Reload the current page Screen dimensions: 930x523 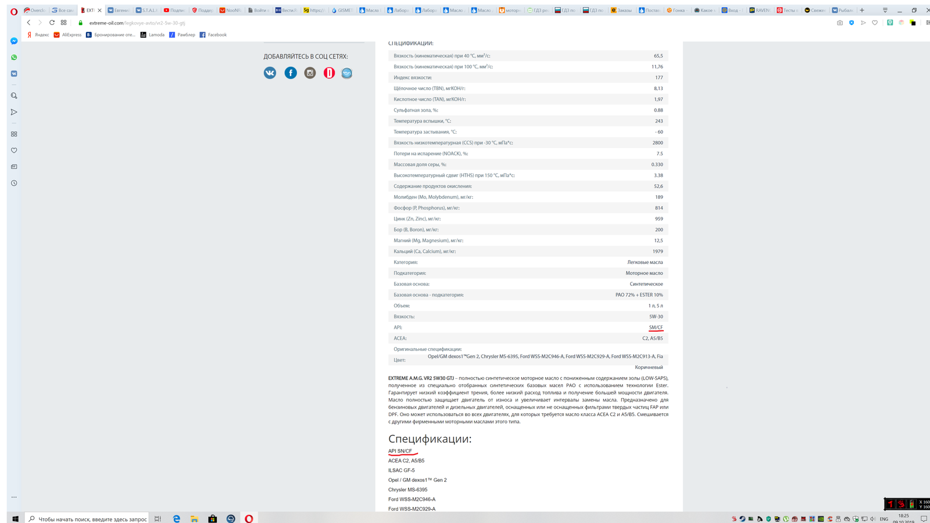tap(52, 23)
